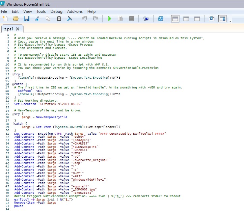Open a script with the folder icon
This screenshot has width=244, height=211.
(x=16, y=19)
